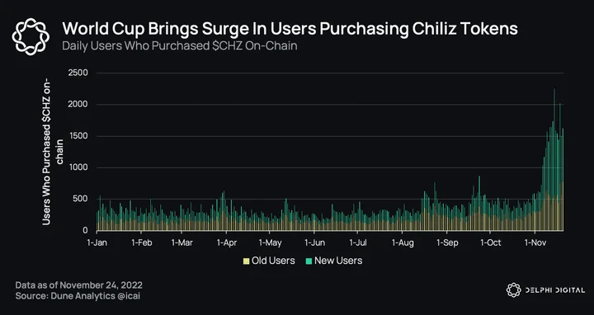Click the DELPHI DIGITAL wordmark

(x=554, y=290)
